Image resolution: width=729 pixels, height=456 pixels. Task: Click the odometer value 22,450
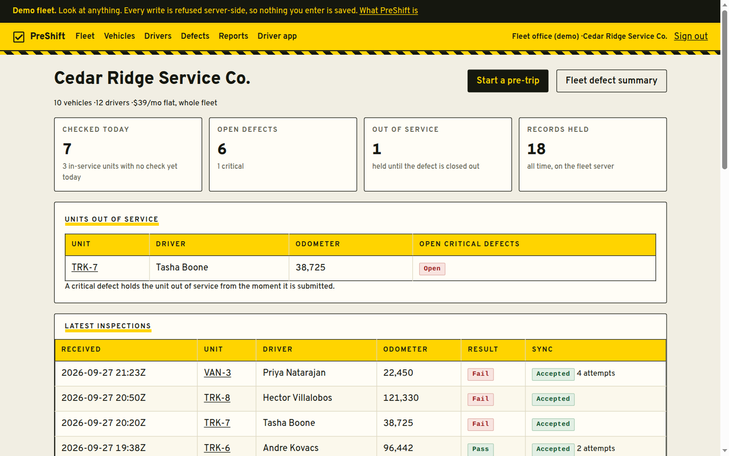398,373
